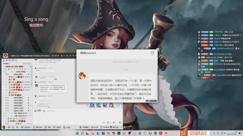Open audio mixer equalizer icon
Image resolution: width=243 pixels, height=136 pixels.
click(x=17, y=127)
